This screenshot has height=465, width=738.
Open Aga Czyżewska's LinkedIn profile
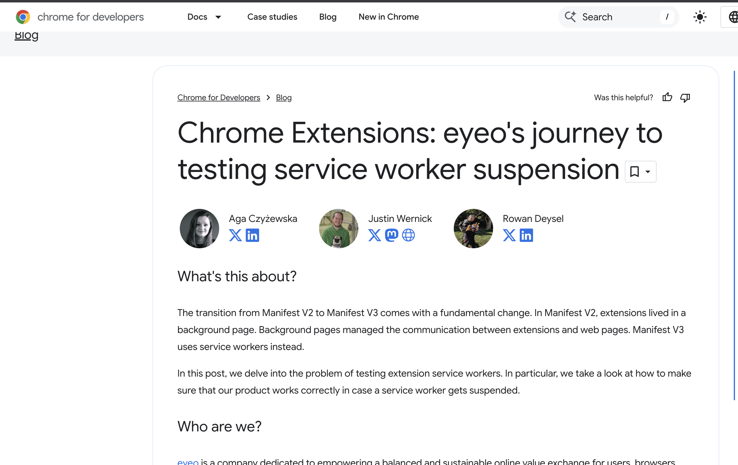coord(252,235)
